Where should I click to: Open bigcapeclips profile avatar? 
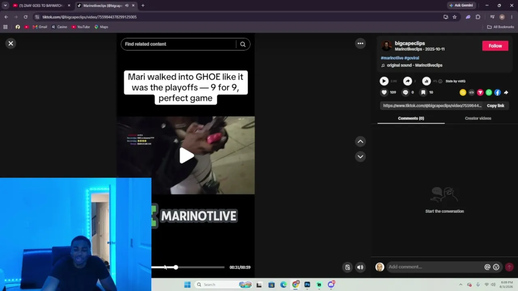click(x=386, y=46)
